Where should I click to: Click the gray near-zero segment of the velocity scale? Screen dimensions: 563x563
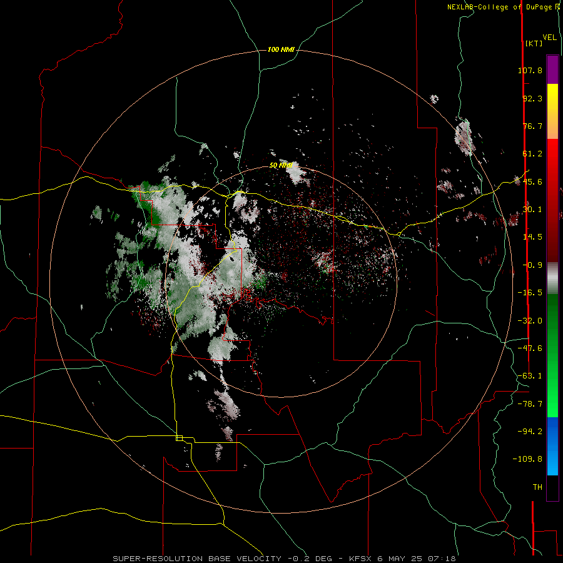click(552, 278)
